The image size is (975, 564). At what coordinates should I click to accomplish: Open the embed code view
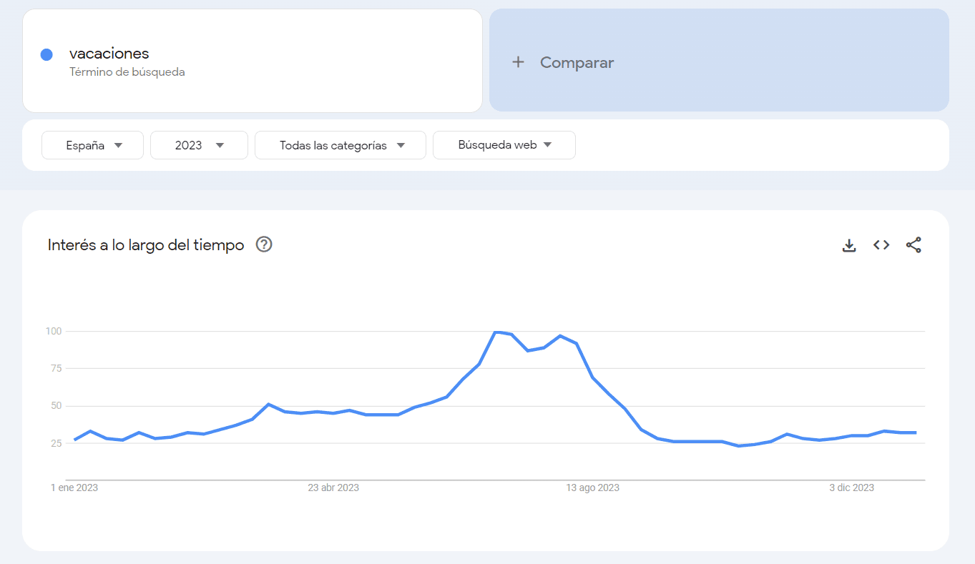[x=881, y=244]
